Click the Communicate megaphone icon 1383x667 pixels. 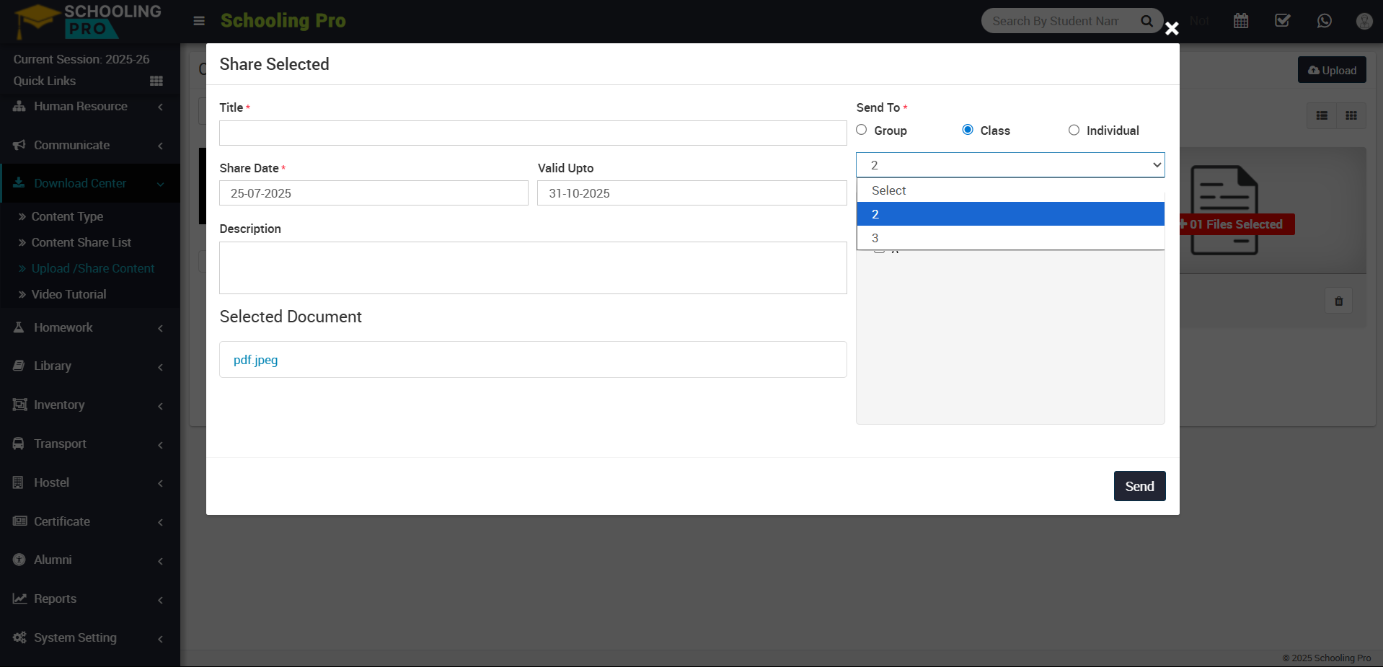coord(19,145)
